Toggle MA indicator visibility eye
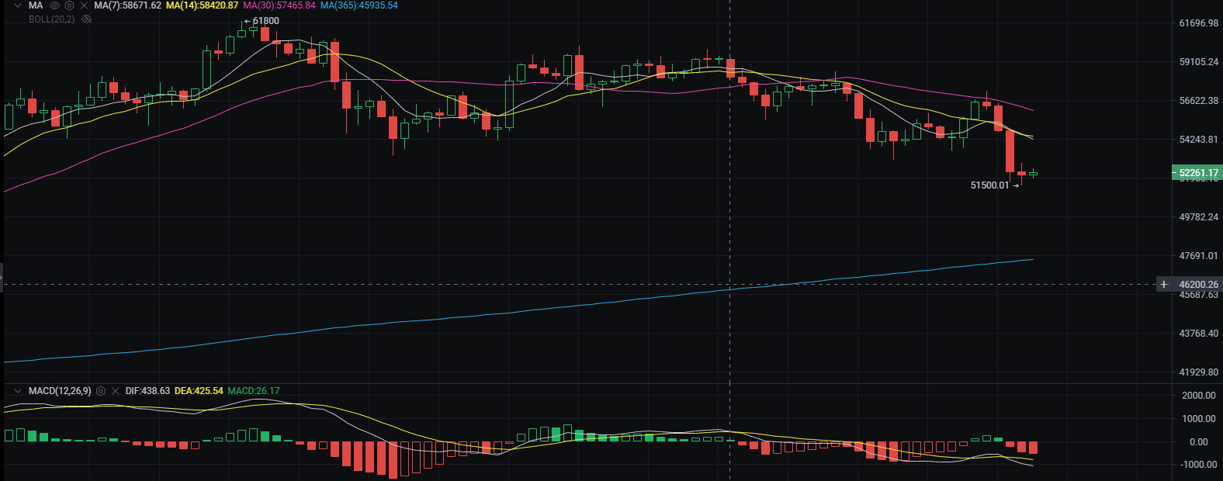 (55, 5)
